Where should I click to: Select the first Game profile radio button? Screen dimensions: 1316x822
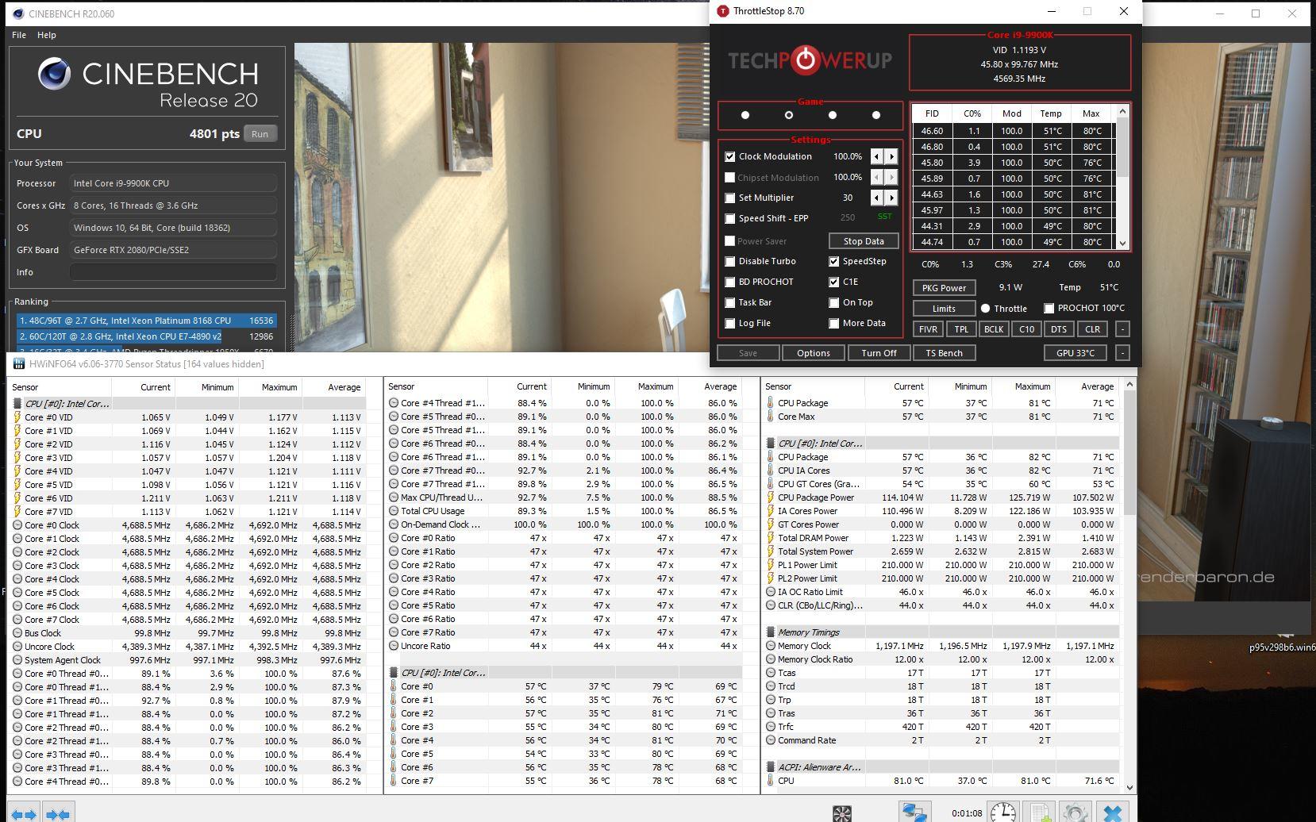pos(745,115)
